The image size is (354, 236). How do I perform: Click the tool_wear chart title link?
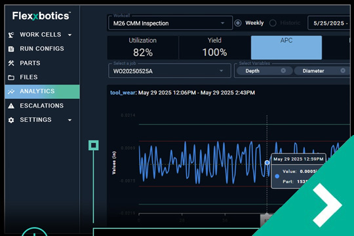click(123, 92)
